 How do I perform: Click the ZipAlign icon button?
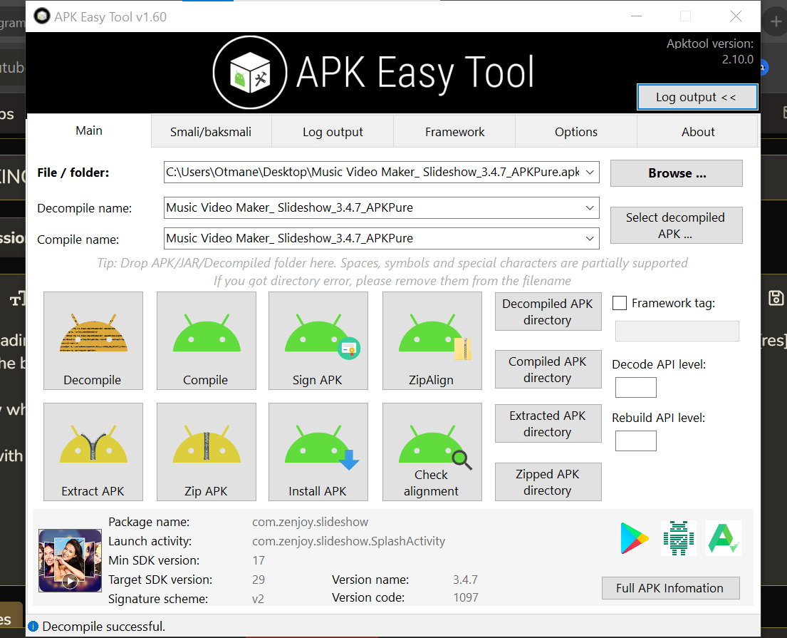click(432, 341)
